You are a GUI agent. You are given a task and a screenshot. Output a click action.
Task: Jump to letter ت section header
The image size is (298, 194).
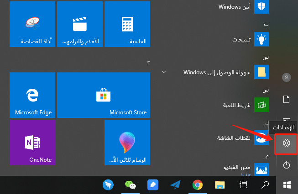tap(266, 24)
